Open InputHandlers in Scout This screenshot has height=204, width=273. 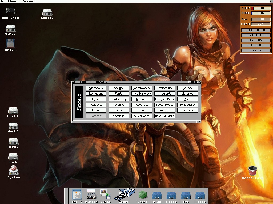point(142,93)
